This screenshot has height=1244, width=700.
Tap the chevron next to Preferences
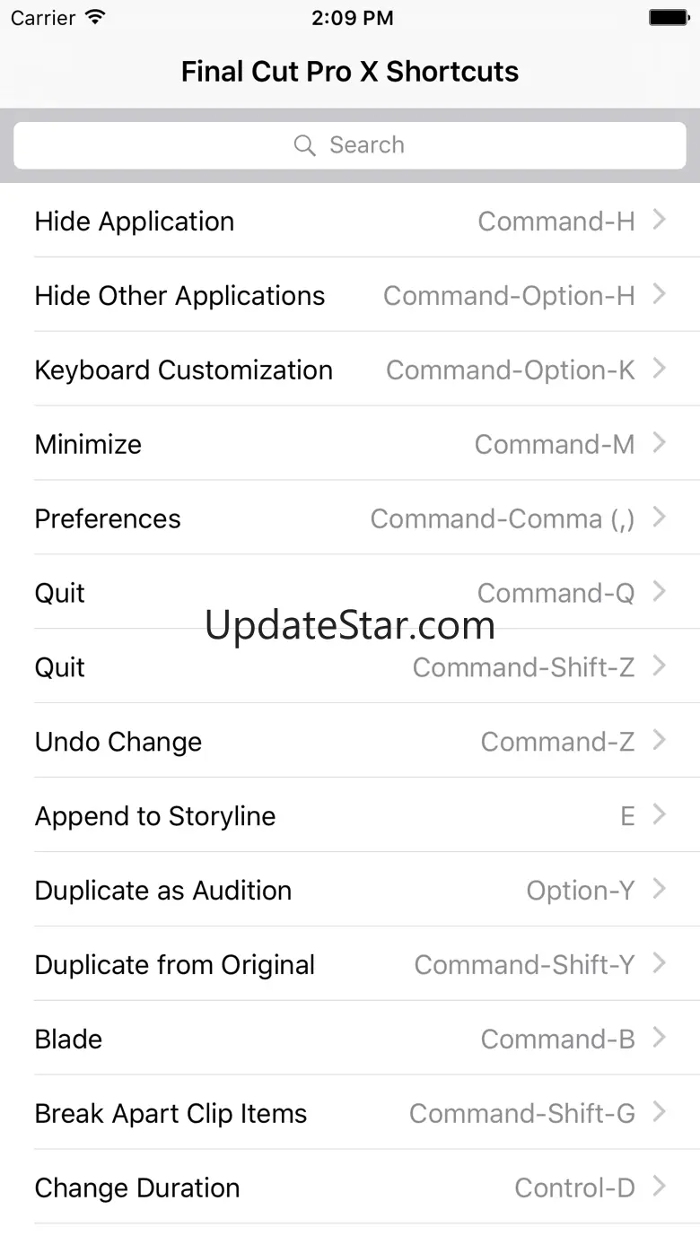tap(660, 518)
